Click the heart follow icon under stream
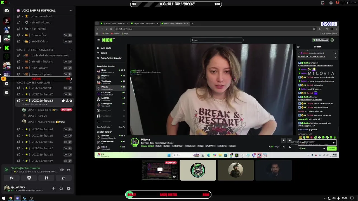Screen dimensions: 358x201 [x=290, y=140]
